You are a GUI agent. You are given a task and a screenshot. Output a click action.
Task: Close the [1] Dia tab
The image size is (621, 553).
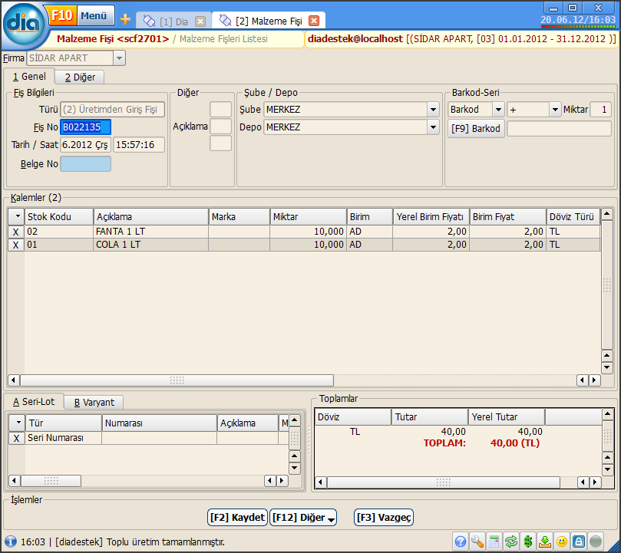pos(201,21)
